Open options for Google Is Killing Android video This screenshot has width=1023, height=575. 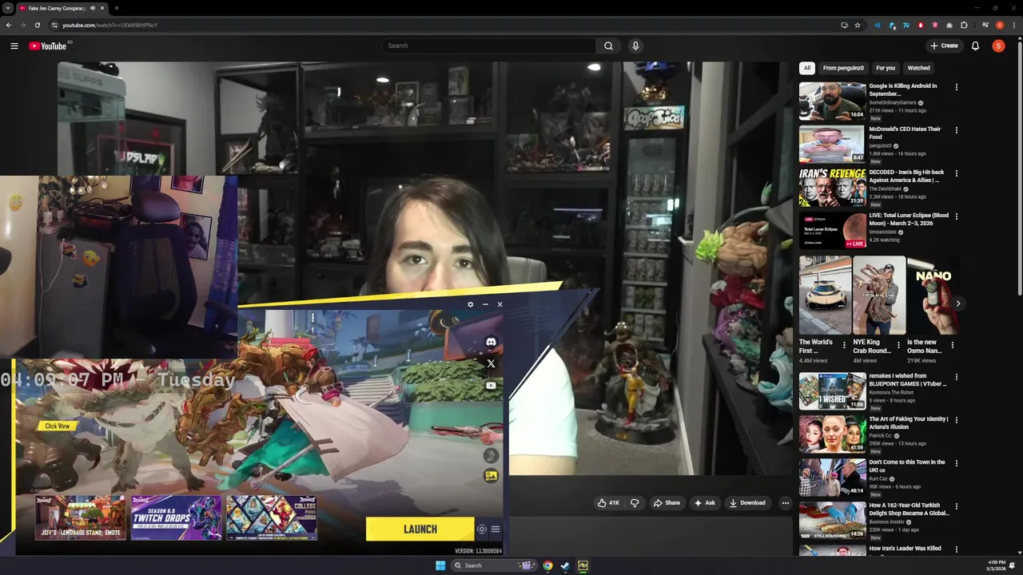956,87
